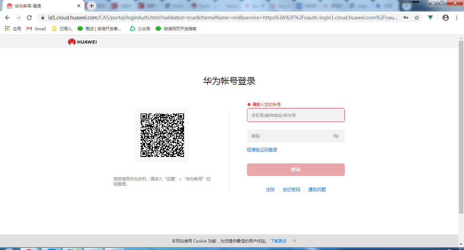Click the red error icon beside 请输入您的帐号
This screenshot has width=464, height=250.
[249, 105]
